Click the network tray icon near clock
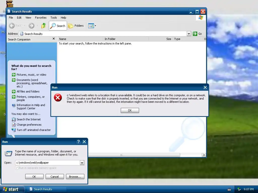This screenshot has height=193, width=258. 239,189
